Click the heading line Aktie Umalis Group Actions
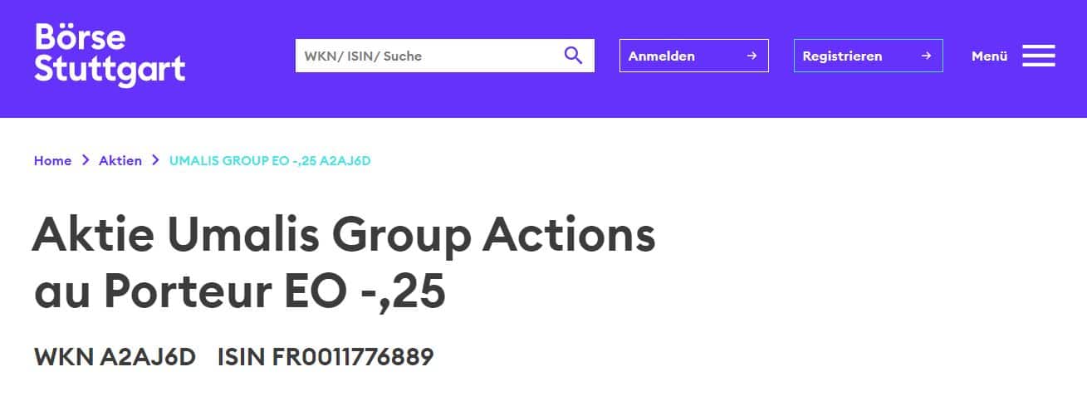 (x=344, y=237)
